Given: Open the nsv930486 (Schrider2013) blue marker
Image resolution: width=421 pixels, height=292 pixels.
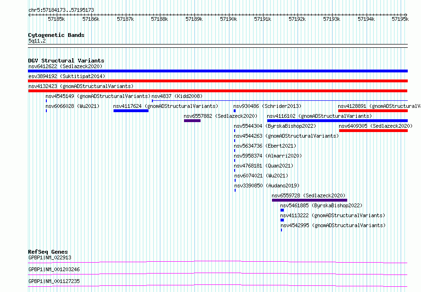Looking at the screenshot, I should tap(235, 111).
